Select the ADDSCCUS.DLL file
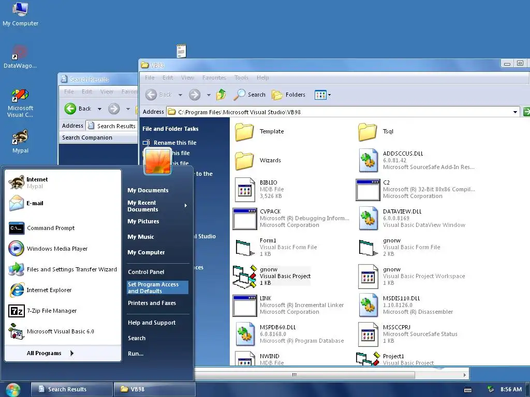 [x=416, y=160]
